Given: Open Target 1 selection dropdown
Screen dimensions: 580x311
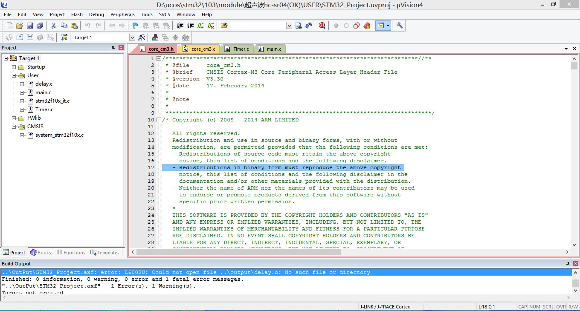Looking at the screenshot, I should point(132,37).
